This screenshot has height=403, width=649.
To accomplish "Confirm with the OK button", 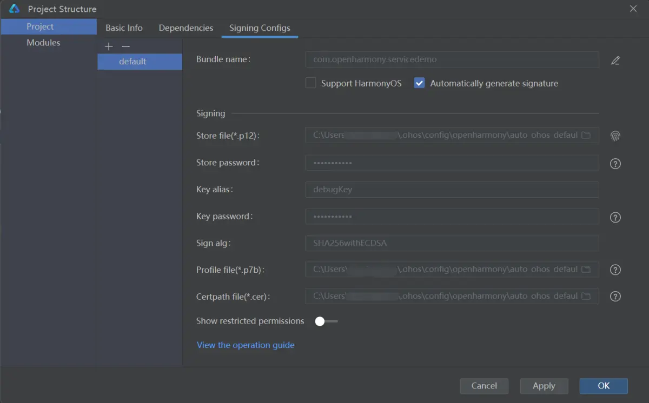I will pos(604,386).
